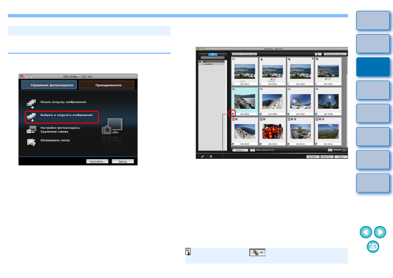
Task: Click 'Настройки фотоаппарата/Удаленная съемка' text
Action: pos(61,130)
